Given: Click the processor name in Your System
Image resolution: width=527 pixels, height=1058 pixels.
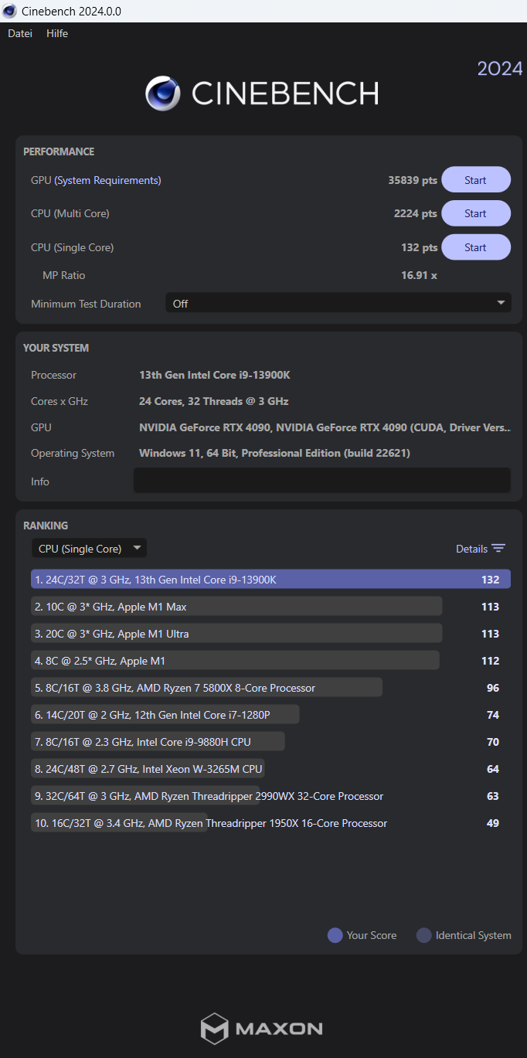Looking at the screenshot, I should pyautogui.click(x=215, y=375).
